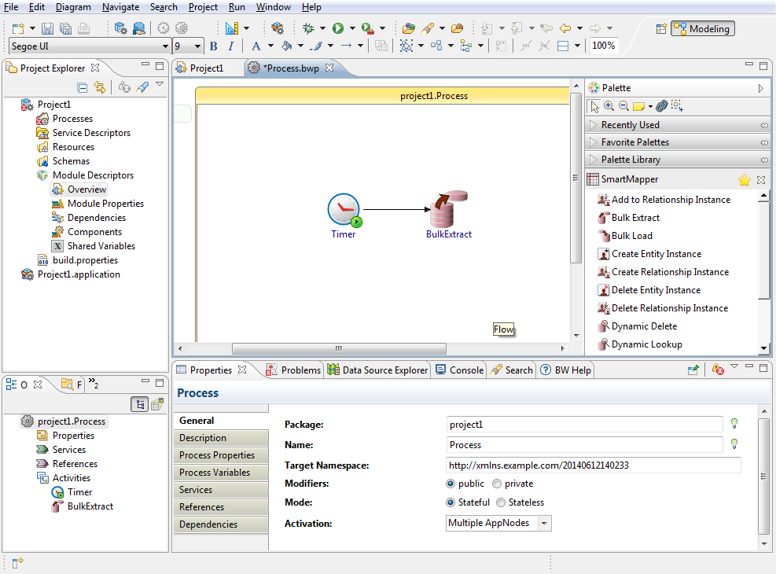Select Bulk Load from SmartMapper palette
Image resolution: width=776 pixels, height=574 pixels.
point(631,236)
